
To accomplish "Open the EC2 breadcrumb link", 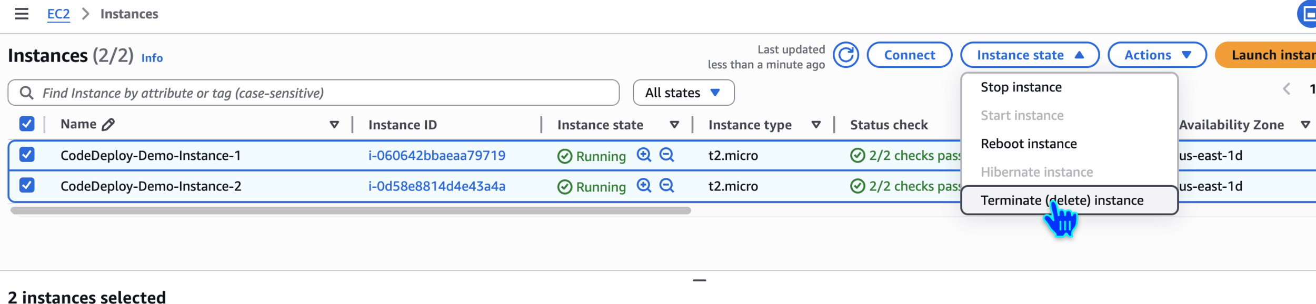I will coord(58,14).
